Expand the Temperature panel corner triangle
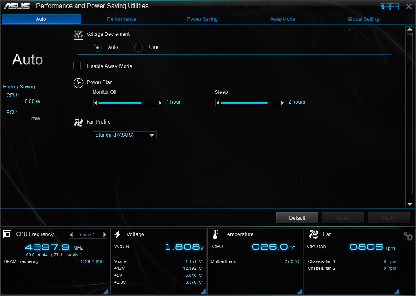The height and width of the screenshot is (296, 416). point(300,291)
